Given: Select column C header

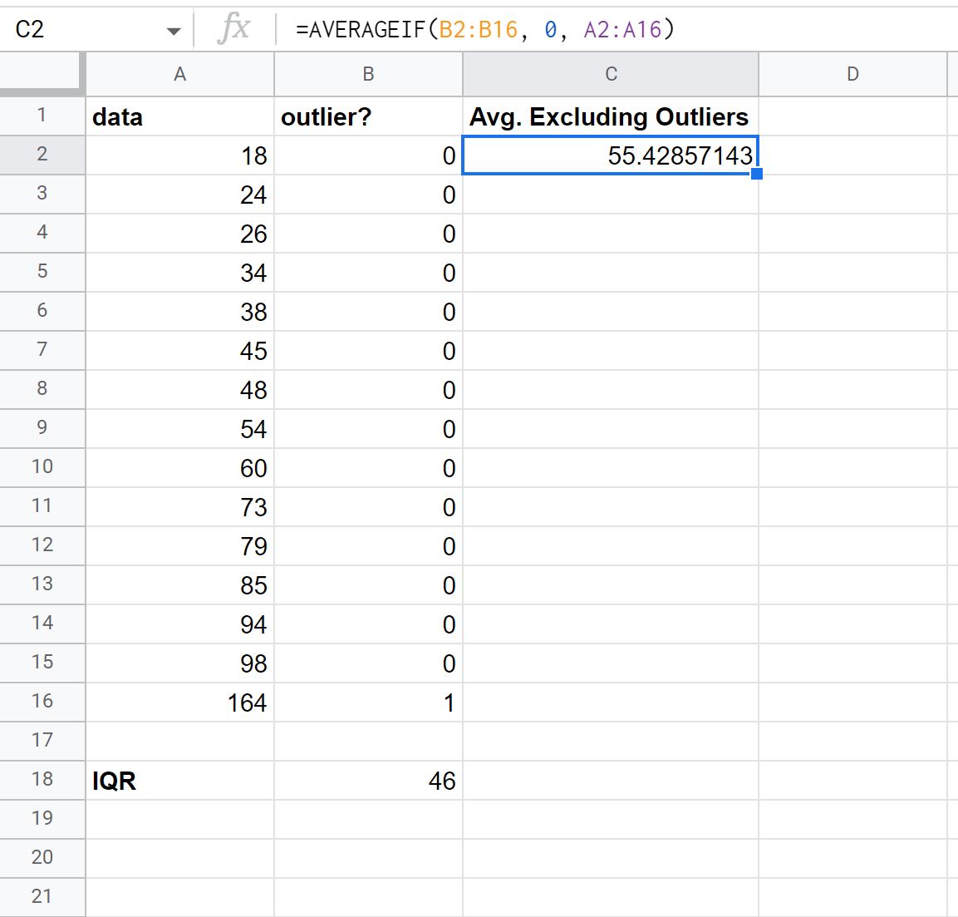Looking at the screenshot, I should 611,74.
